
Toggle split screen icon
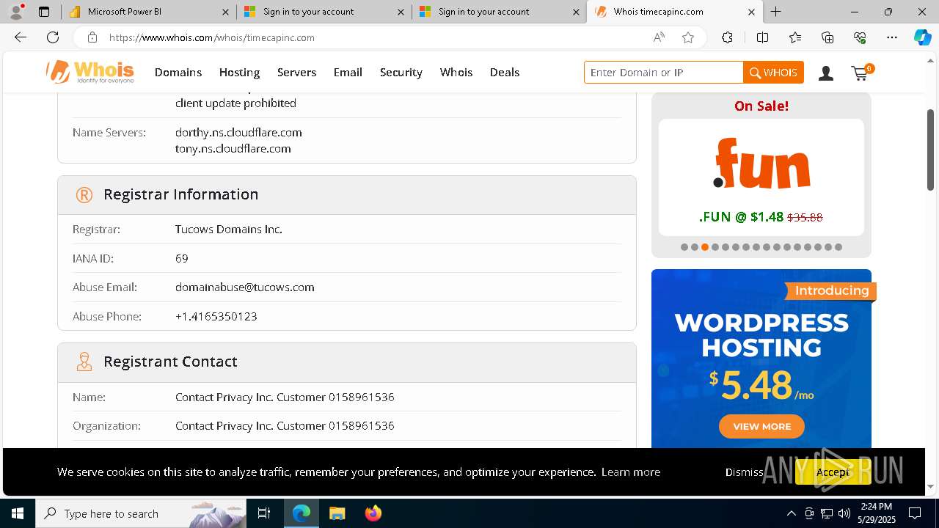coord(762,37)
